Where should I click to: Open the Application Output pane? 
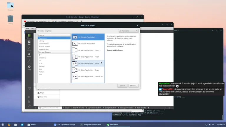(93, 108)
